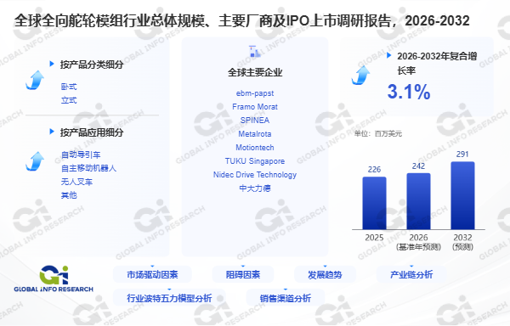
Task: Click the 卧式 product type
Action: click(69, 87)
